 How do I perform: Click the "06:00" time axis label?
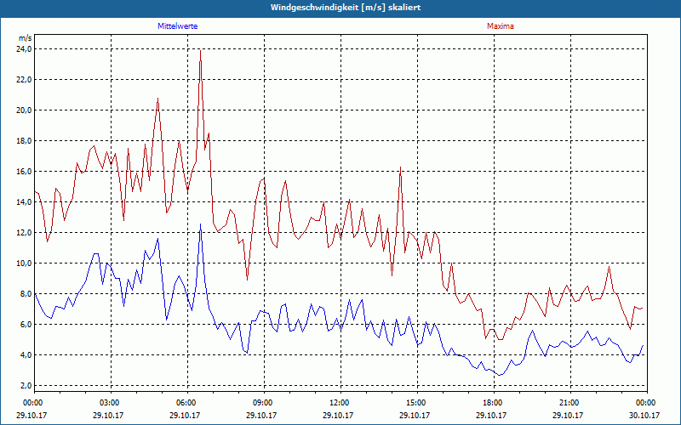[x=186, y=403]
